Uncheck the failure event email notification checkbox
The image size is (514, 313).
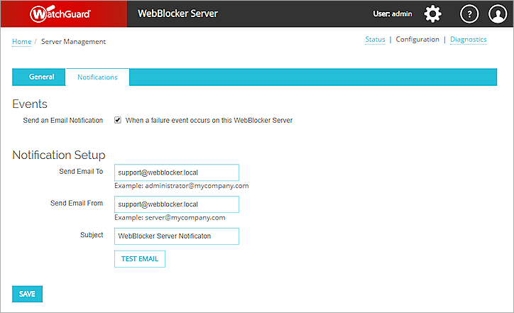pyautogui.click(x=118, y=120)
